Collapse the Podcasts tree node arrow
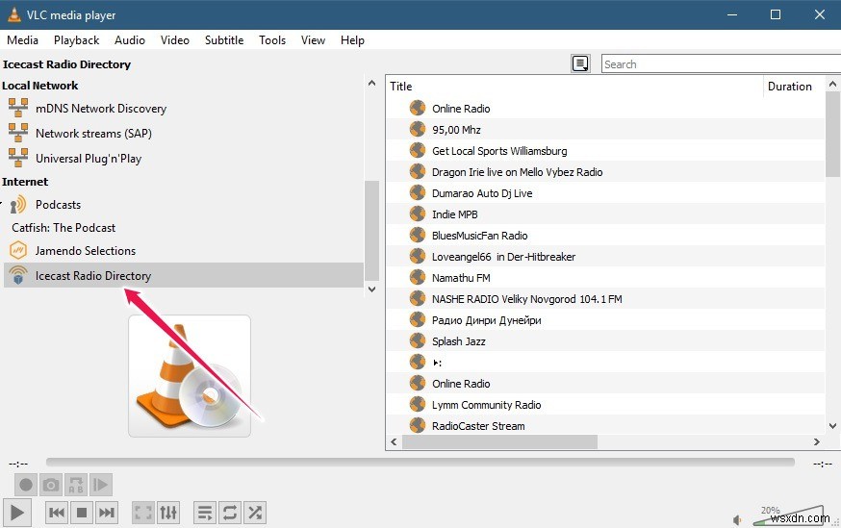The image size is (841, 528). click(x=2, y=204)
